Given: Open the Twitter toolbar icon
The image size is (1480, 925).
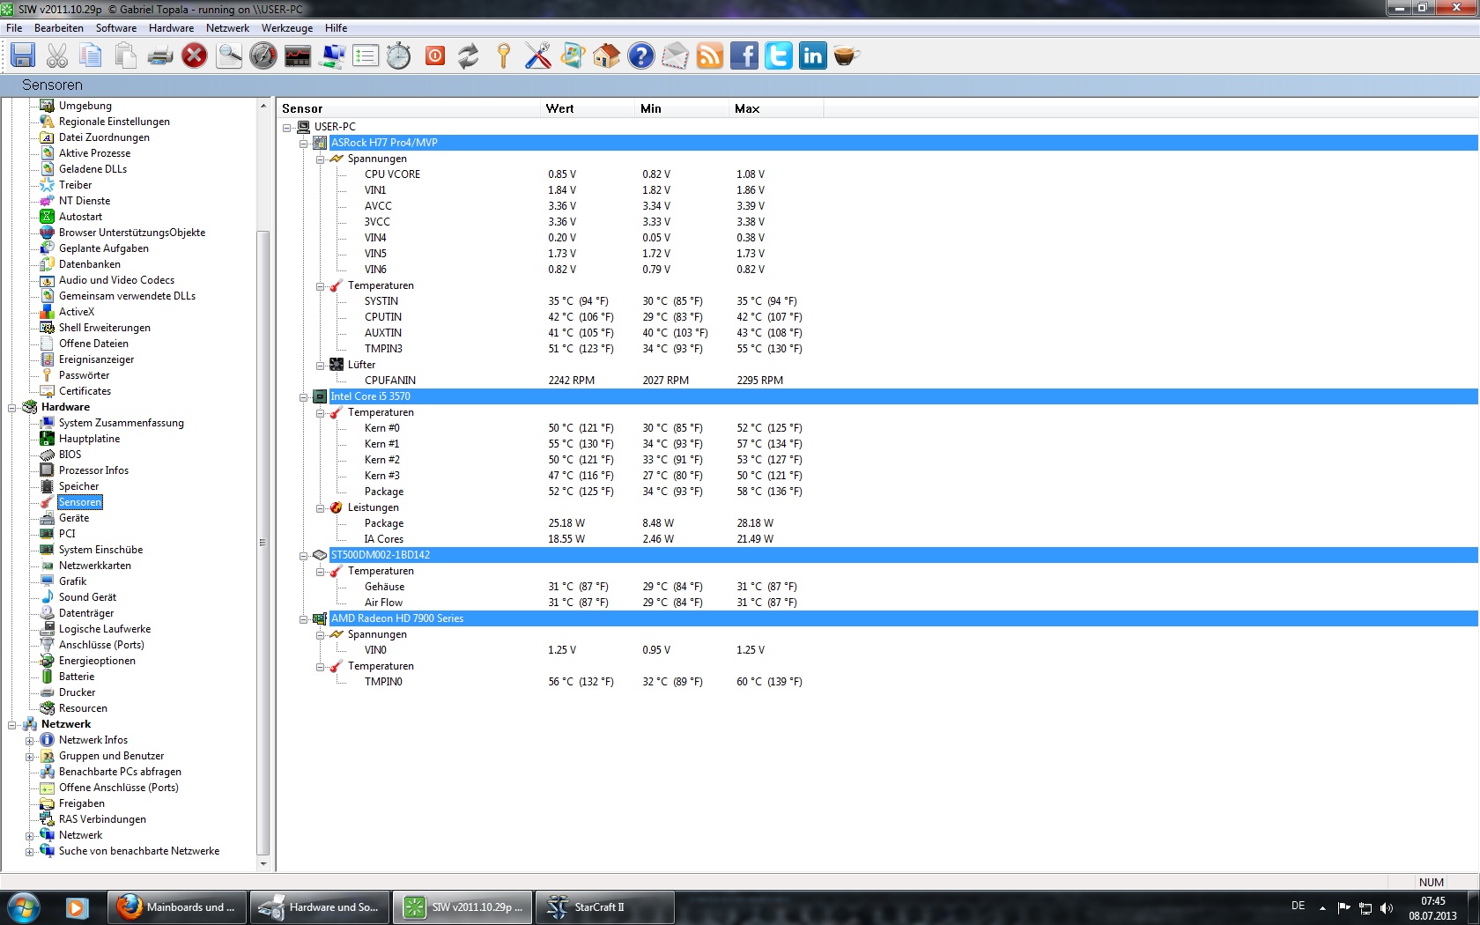Looking at the screenshot, I should point(779,55).
